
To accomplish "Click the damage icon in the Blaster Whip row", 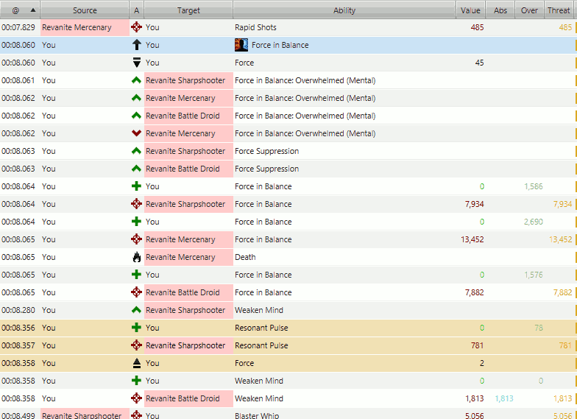I will coord(137,415).
